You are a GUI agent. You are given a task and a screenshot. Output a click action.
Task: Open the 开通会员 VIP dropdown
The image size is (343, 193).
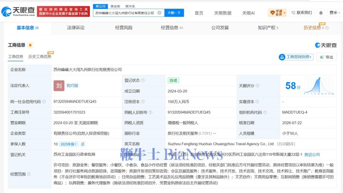tap(277, 13)
